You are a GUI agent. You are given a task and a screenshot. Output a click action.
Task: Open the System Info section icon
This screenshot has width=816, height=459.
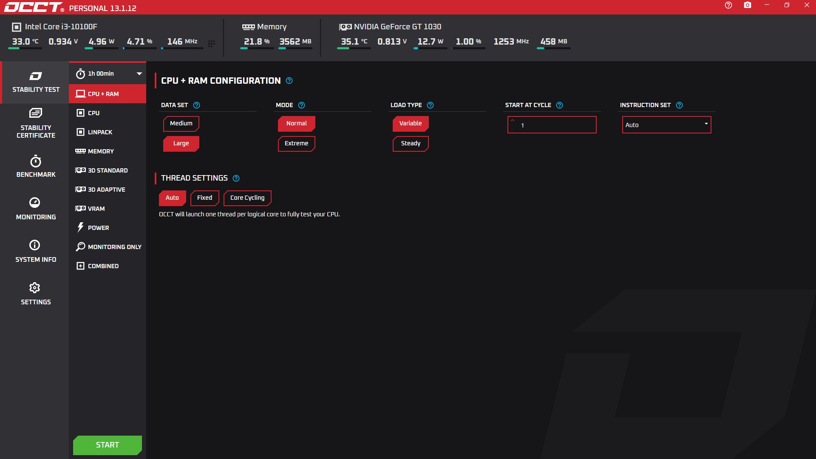click(35, 245)
